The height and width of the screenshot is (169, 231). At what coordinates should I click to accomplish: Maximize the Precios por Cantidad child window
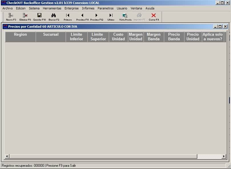pos(220,27)
